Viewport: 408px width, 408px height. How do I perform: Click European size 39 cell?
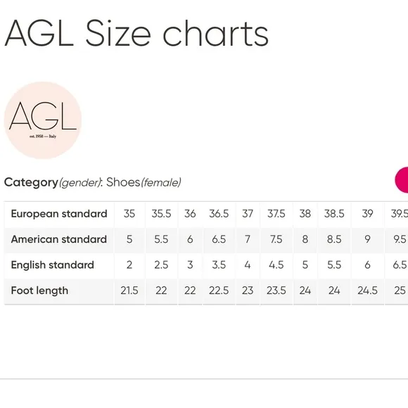point(367,214)
